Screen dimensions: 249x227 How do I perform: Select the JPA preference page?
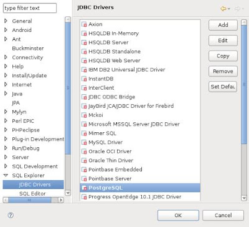16,103
